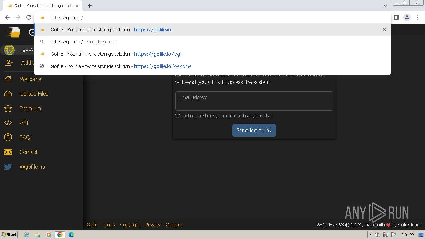The image size is (425, 239).
Task: Open the Contact envelope icon
Action: coord(8,152)
